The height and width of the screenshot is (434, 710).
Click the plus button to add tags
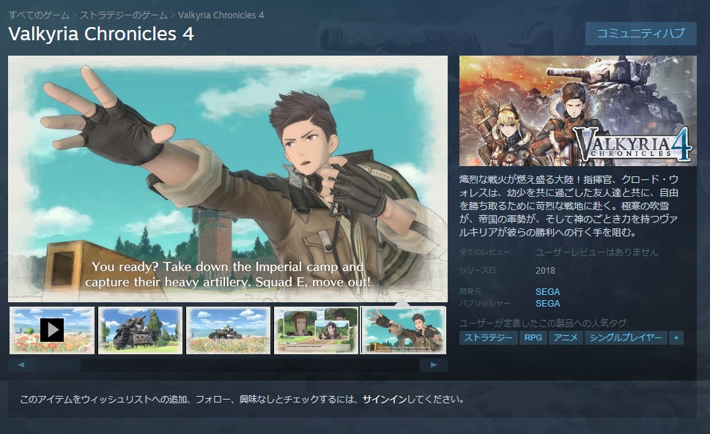[676, 337]
